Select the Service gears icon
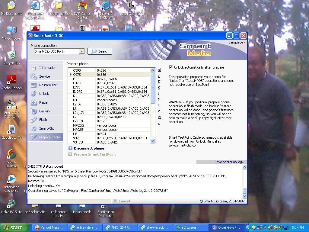Viewport: 309px width, 232px height. coord(34,76)
